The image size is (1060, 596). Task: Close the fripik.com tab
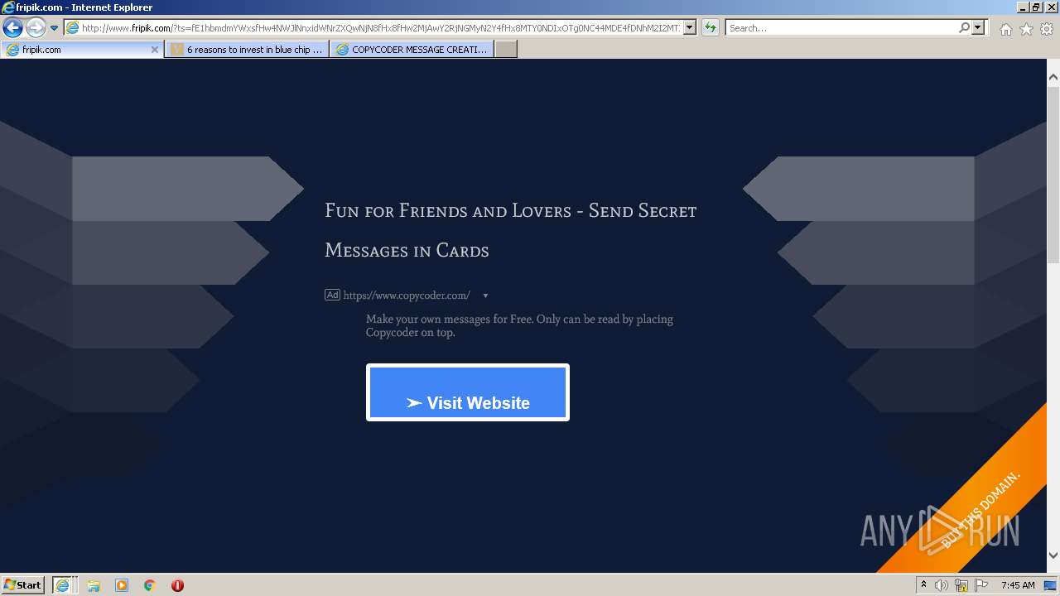pos(154,50)
